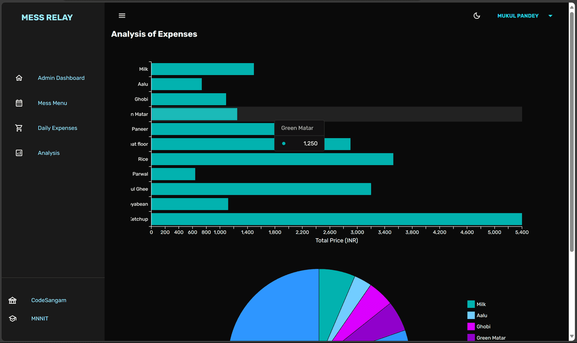
Task: Click the large blue pie slice
Action: click(x=283, y=310)
